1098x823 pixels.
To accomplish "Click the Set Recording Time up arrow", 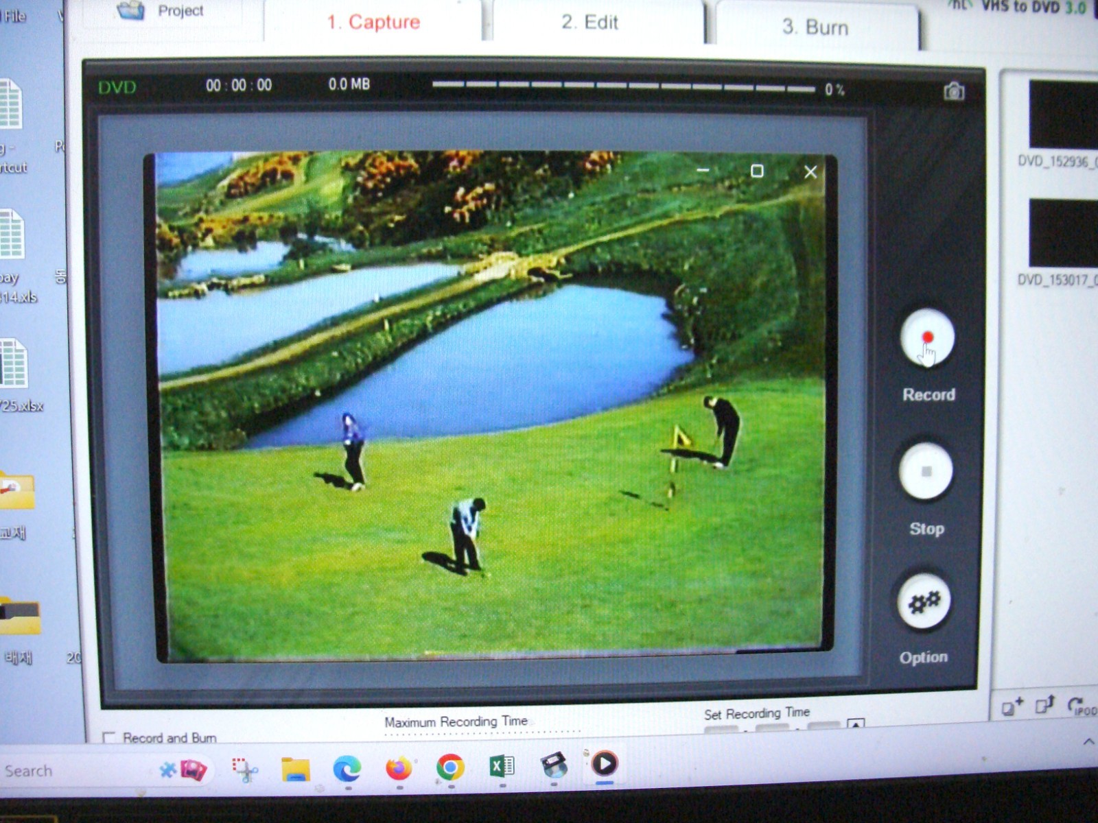I will 856,724.
